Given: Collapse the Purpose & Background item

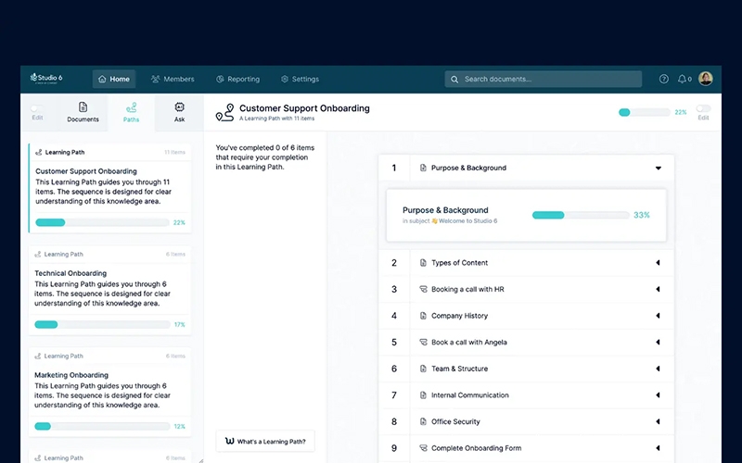Looking at the screenshot, I should tap(658, 169).
